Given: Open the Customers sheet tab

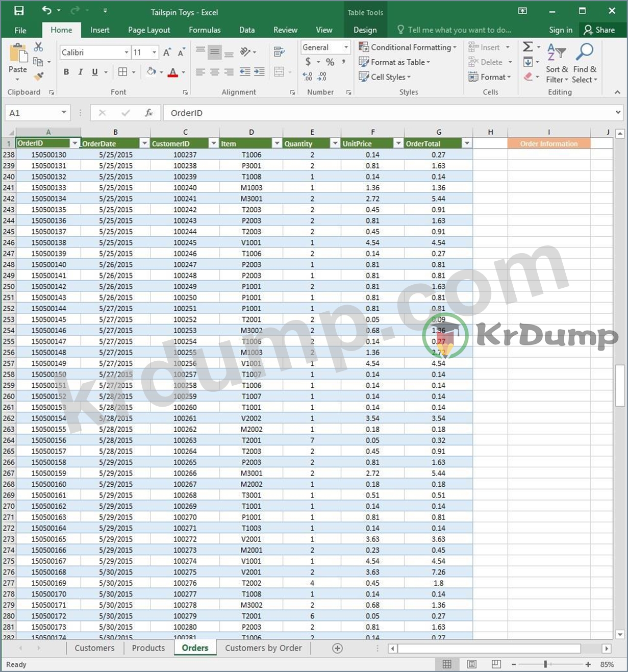Looking at the screenshot, I should coord(94,648).
